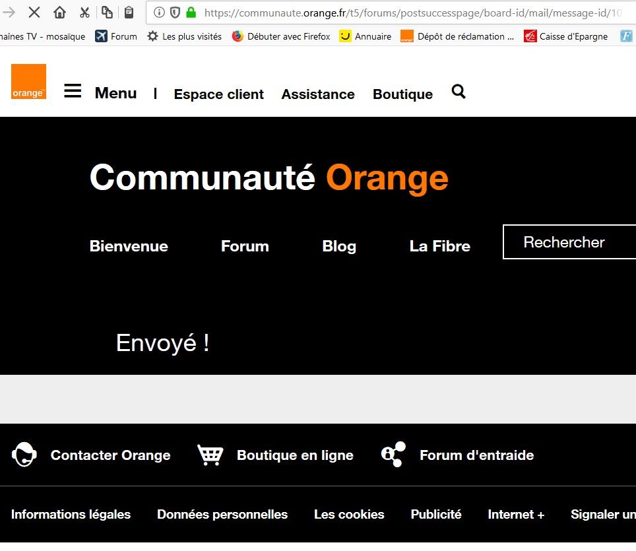Click the forward arrow navigation button
Image resolution: width=636 pixels, height=551 pixels.
coord(9,13)
